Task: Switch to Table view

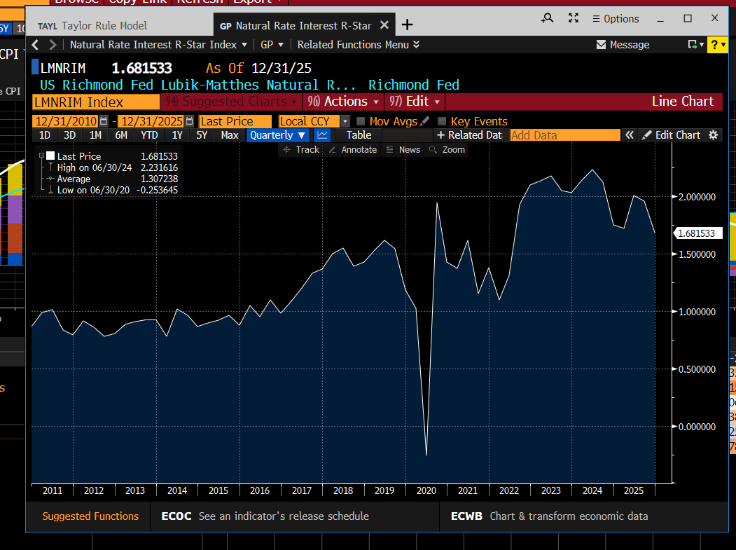Action: pos(359,135)
